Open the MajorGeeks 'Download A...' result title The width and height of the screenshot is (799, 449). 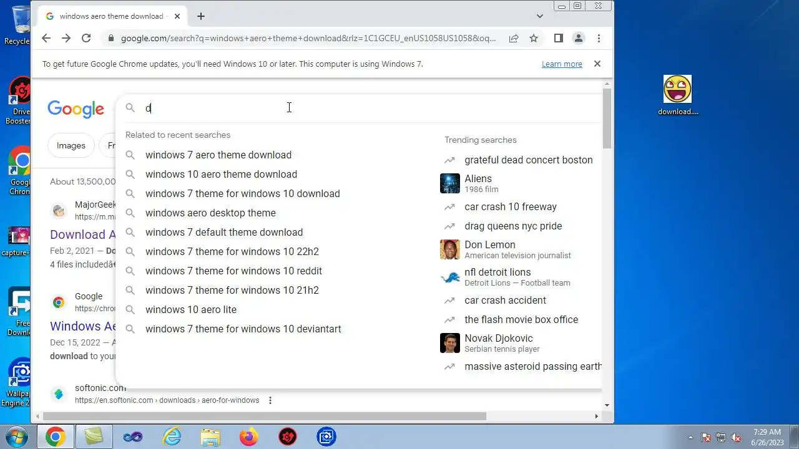click(x=82, y=234)
